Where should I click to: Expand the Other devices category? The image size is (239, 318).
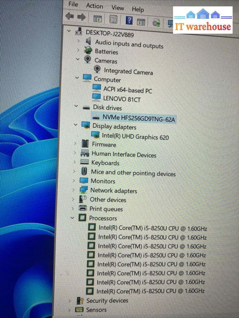click(73, 199)
